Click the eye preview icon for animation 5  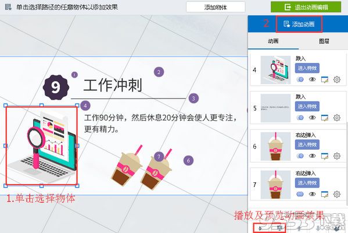[312, 118]
